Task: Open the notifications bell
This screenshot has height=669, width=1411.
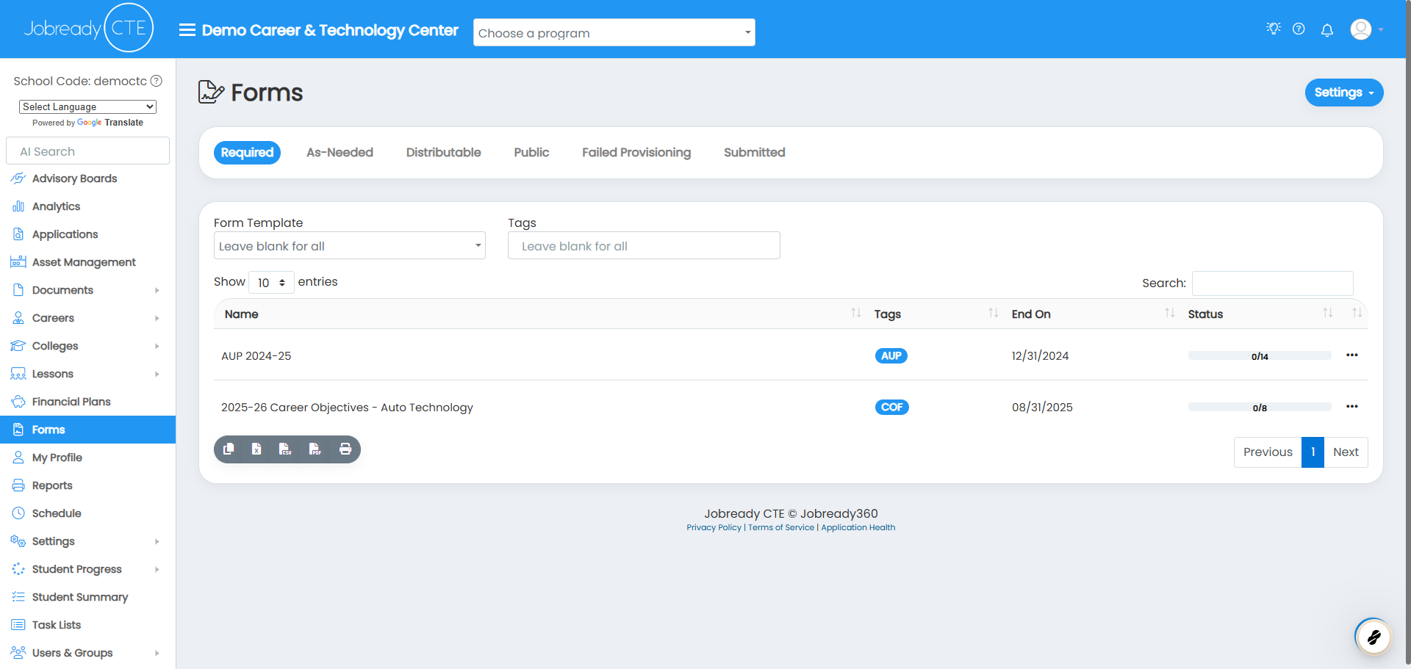Action: (1327, 30)
